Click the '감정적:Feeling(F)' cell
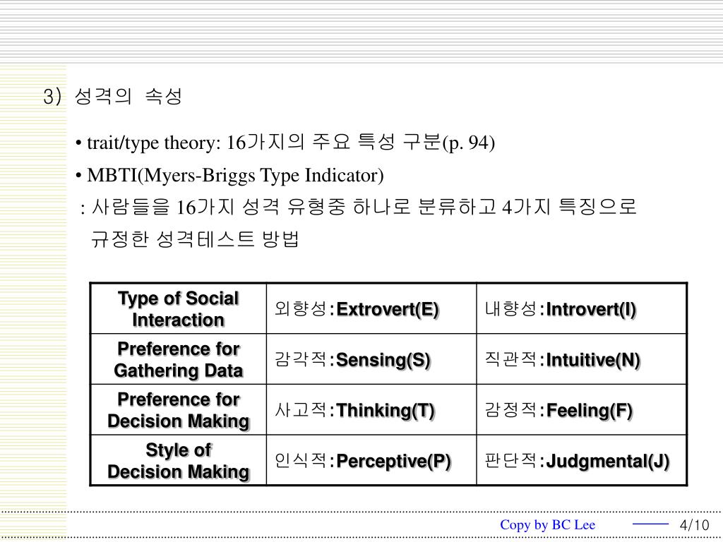The image size is (723, 542). [x=582, y=410]
